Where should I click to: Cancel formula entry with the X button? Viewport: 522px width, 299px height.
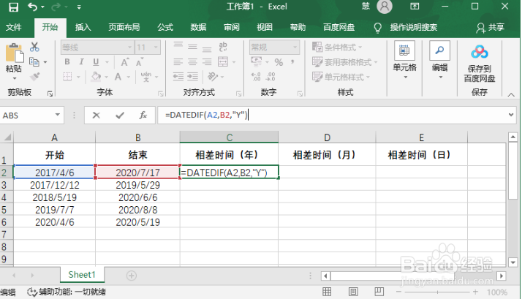point(97,116)
